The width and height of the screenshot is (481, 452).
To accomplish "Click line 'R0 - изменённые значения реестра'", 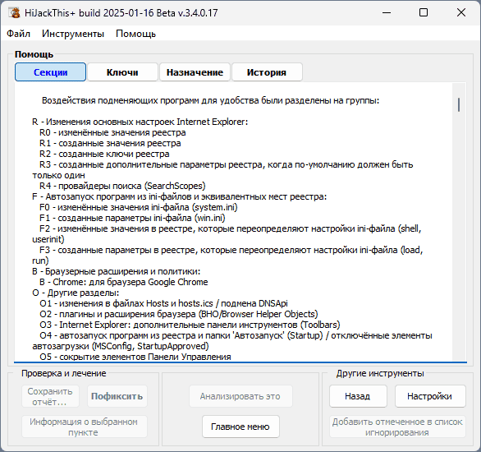I will coord(112,132).
